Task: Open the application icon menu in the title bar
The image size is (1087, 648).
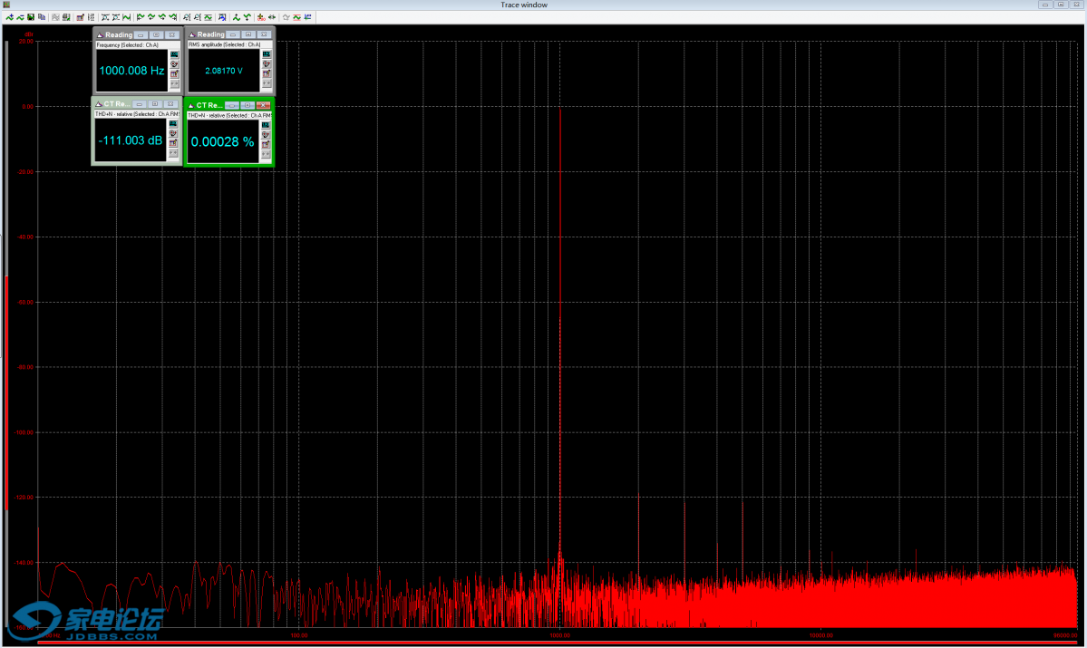Action: [5, 5]
